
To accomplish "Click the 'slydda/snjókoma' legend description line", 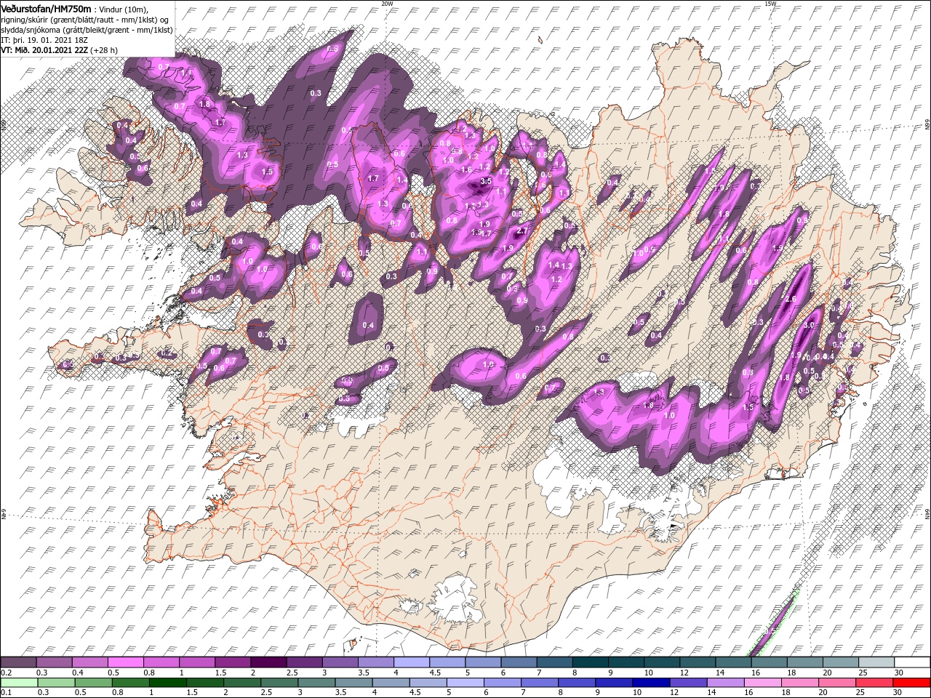I will pos(87,30).
